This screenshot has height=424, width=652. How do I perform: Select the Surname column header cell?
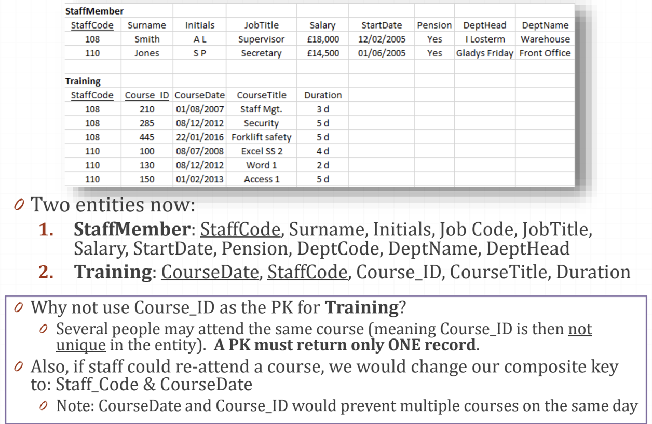[x=147, y=25]
